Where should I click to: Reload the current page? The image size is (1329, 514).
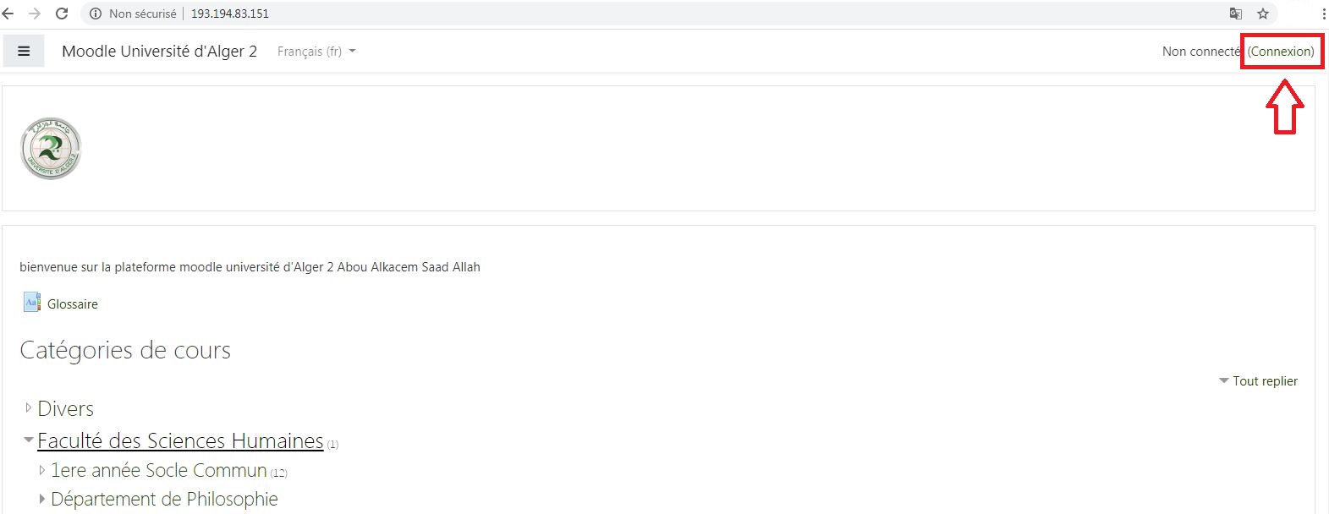coord(62,14)
